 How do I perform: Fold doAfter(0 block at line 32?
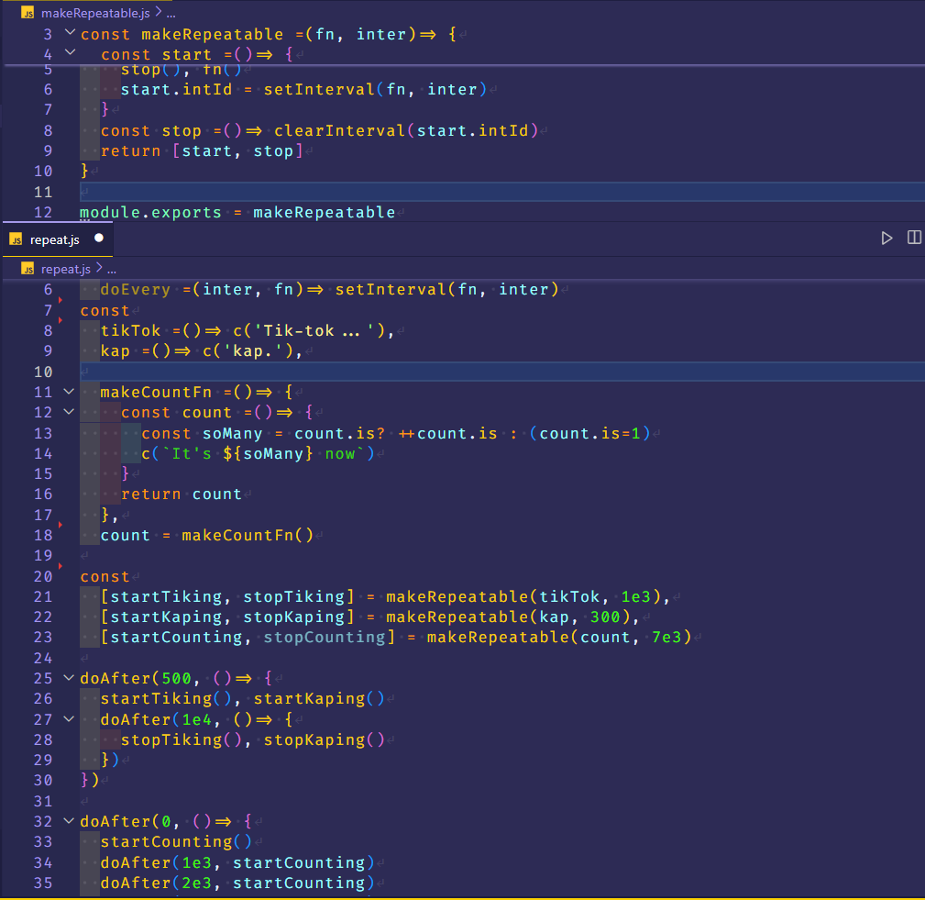(x=69, y=820)
